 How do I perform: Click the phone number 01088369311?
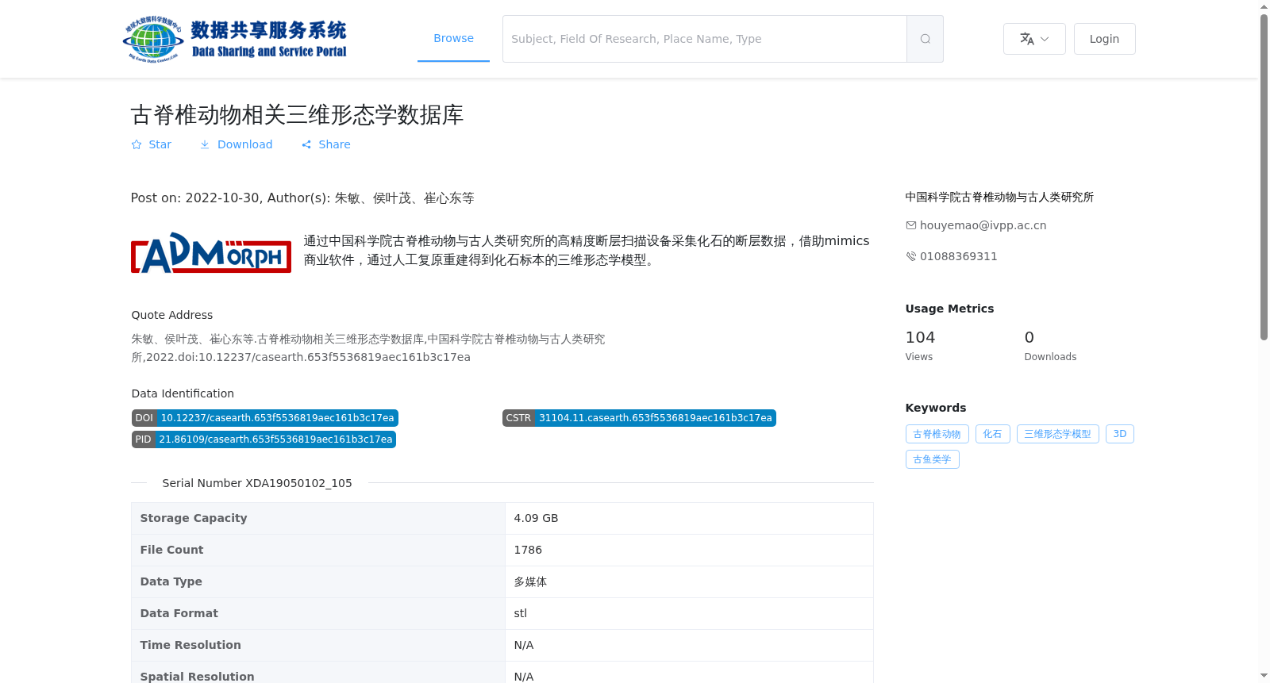click(959, 256)
